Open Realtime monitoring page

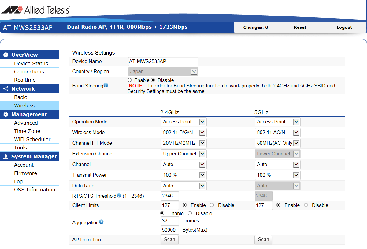(x=30, y=80)
